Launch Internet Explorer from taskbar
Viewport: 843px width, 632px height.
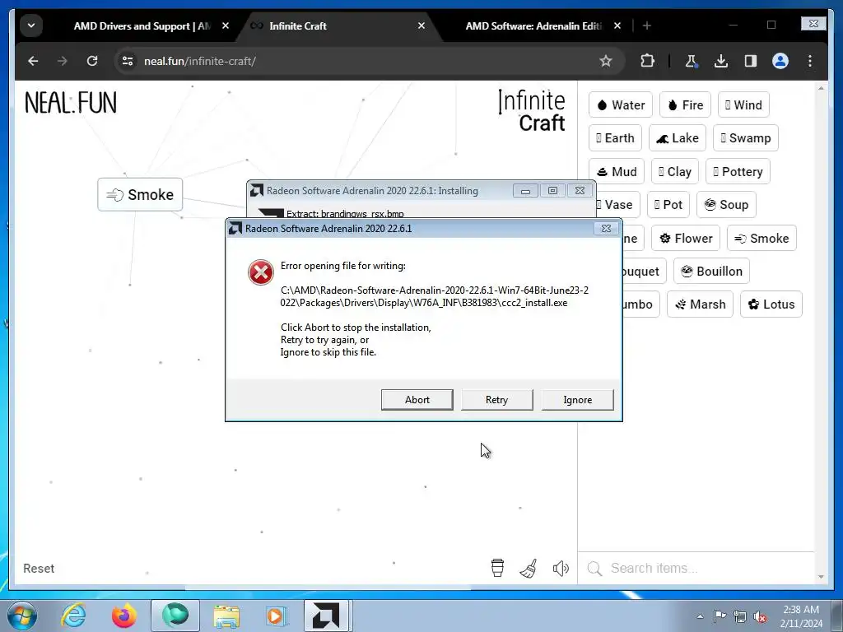73,616
